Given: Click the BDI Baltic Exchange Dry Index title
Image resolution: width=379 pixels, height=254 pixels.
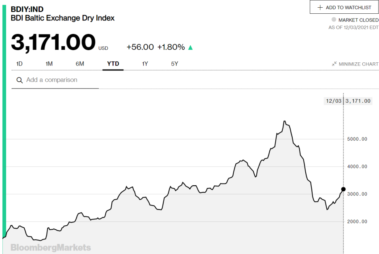Looking at the screenshot, I should (63, 18).
